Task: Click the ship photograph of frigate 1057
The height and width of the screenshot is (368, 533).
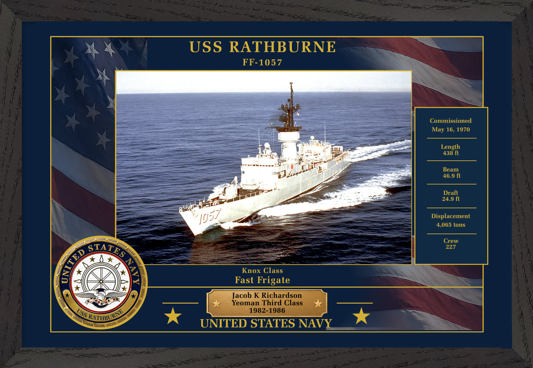Action: [264, 167]
